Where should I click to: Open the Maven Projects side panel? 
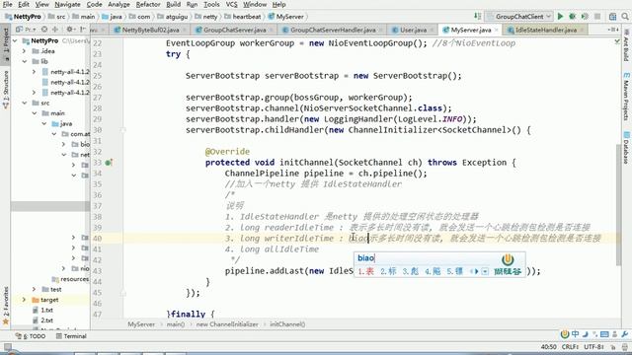[x=626, y=97]
